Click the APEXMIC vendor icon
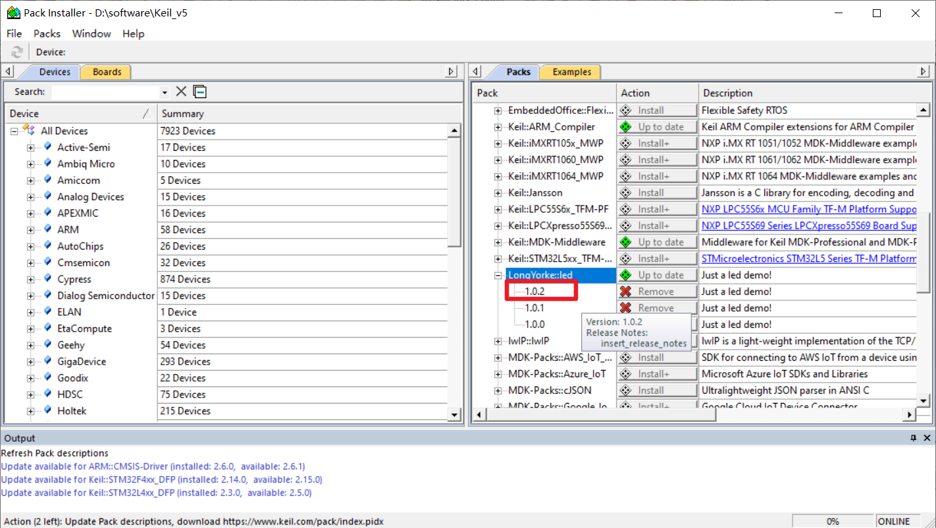 47,213
